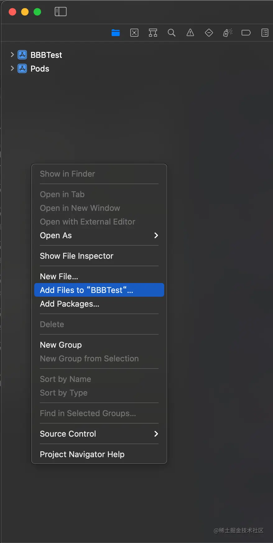Choose Add Files to "BBBTest"…
The image size is (273, 543).
pyautogui.click(x=99, y=290)
